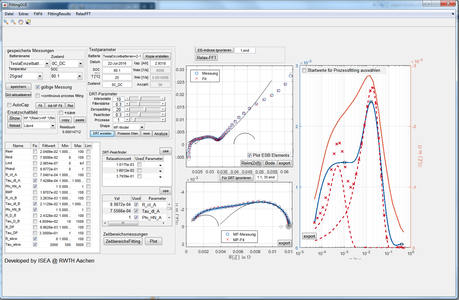This screenshot has width=459, height=300.
Task: Activate the pan hand tool
Action: [x=21, y=22]
